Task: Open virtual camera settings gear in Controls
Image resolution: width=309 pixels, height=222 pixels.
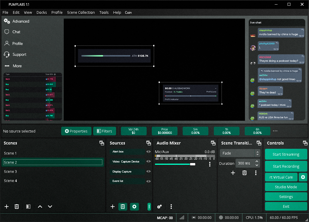Action: click(x=303, y=177)
